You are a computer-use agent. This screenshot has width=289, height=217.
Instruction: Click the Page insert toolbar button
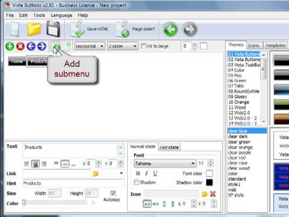click(136, 30)
